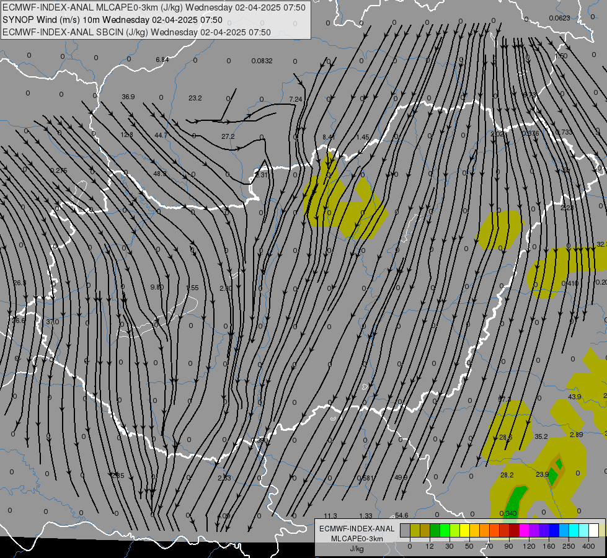Click the map value 44.7
The height and width of the screenshot is (558, 607).
(x=161, y=135)
